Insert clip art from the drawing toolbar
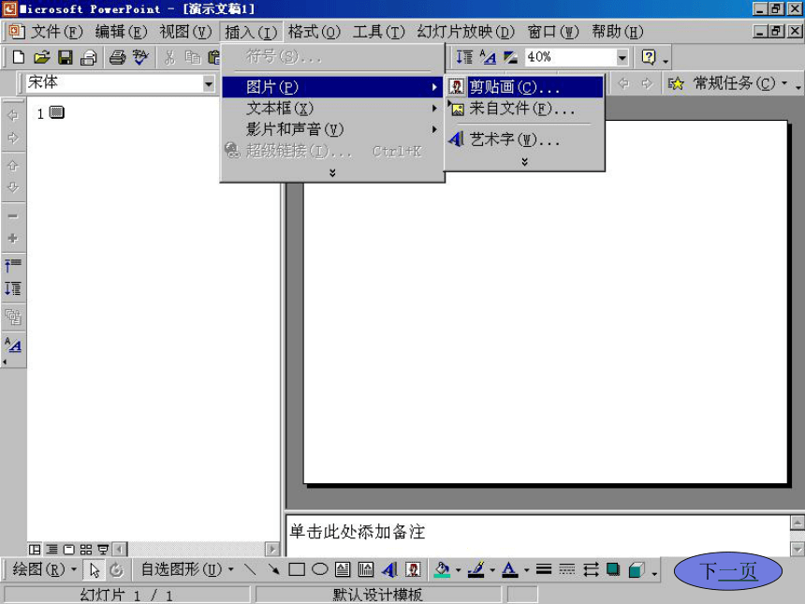805x604 pixels. (414, 569)
